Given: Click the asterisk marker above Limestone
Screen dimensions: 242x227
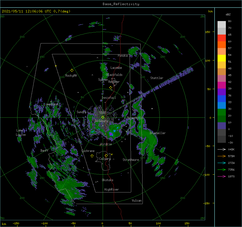Looking at the screenshot, I should pos(51,102).
